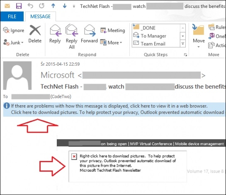Image resolution: width=226 pixels, height=195 pixels.
Task: Click the envelope icon in the title bar
Action: pyautogui.click(x=7, y=6)
